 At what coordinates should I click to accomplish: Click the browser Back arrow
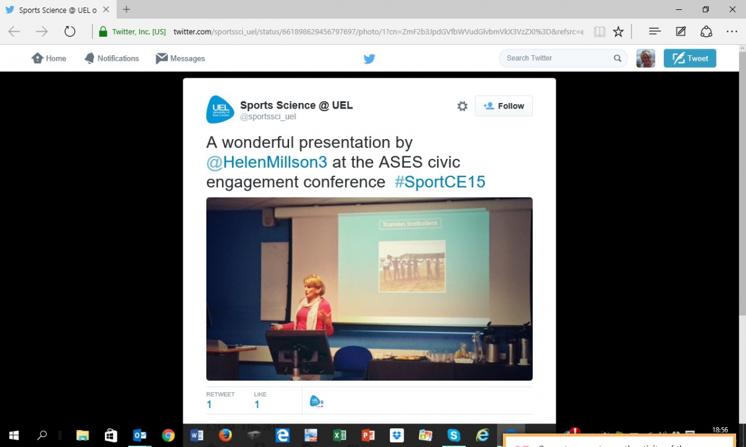pyautogui.click(x=14, y=32)
